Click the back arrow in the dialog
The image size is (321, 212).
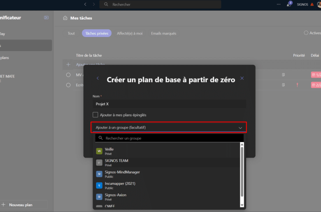coord(98,78)
